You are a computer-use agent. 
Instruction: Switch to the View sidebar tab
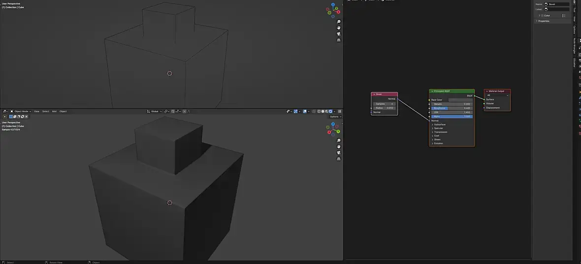(575, 19)
